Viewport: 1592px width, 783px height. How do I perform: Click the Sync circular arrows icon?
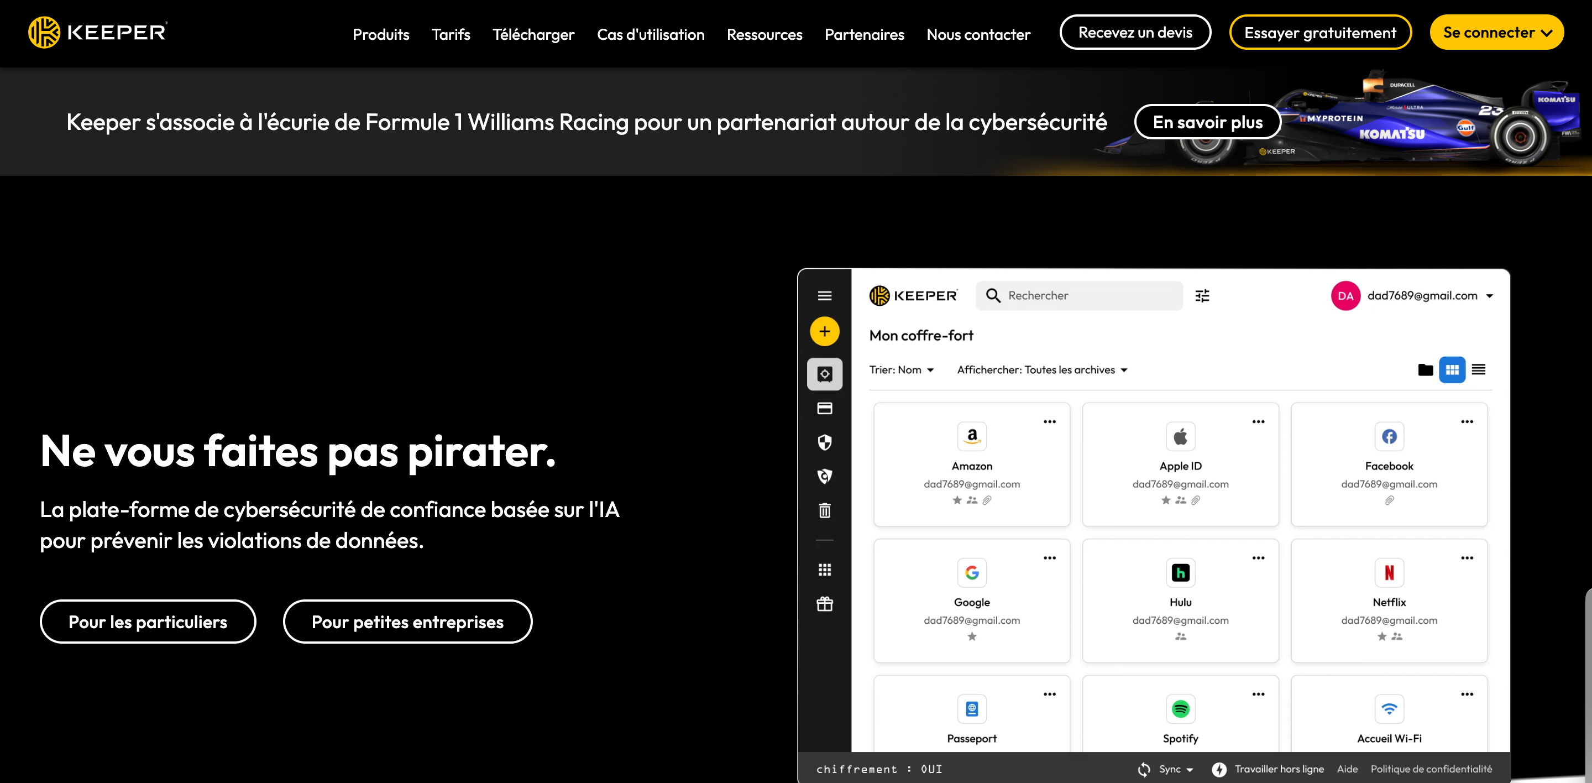tap(1144, 769)
